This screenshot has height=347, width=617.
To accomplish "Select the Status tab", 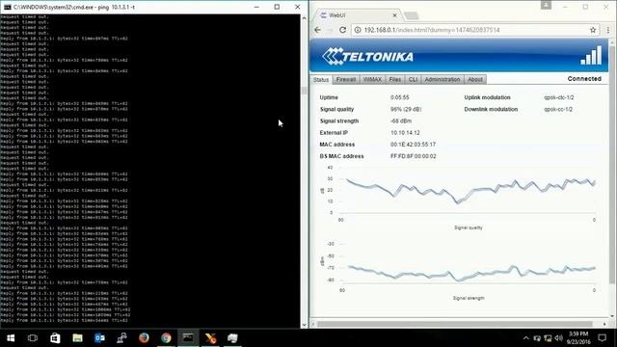I will (x=321, y=80).
